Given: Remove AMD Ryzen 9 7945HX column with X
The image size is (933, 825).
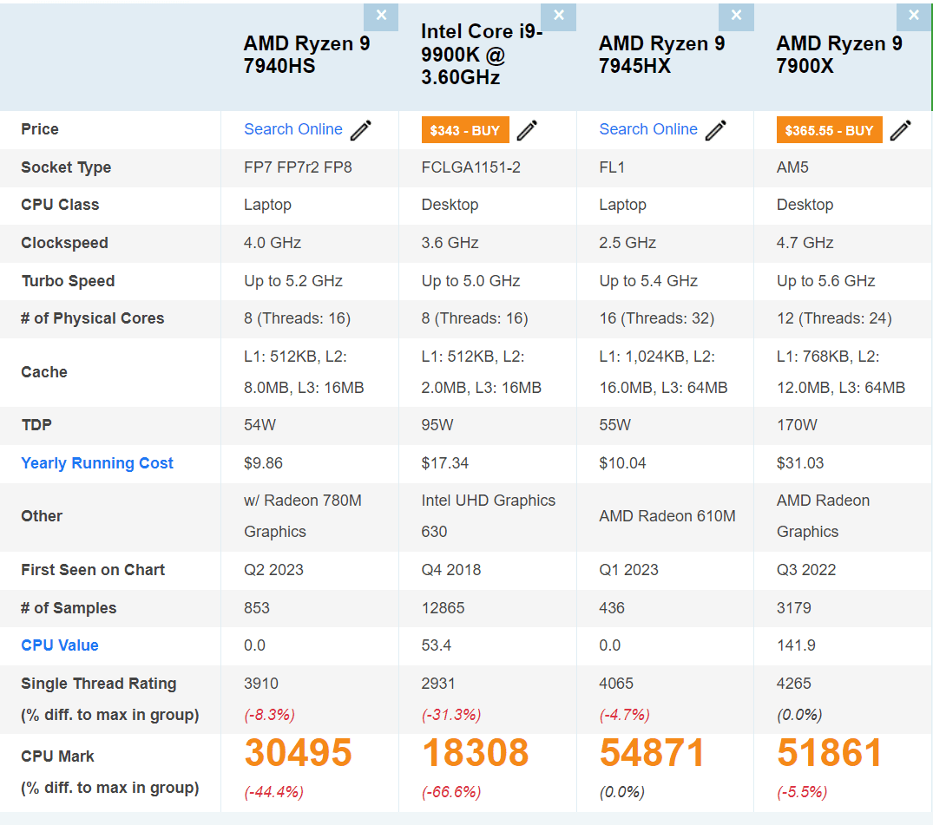Looking at the screenshot, I should [736, 16].
